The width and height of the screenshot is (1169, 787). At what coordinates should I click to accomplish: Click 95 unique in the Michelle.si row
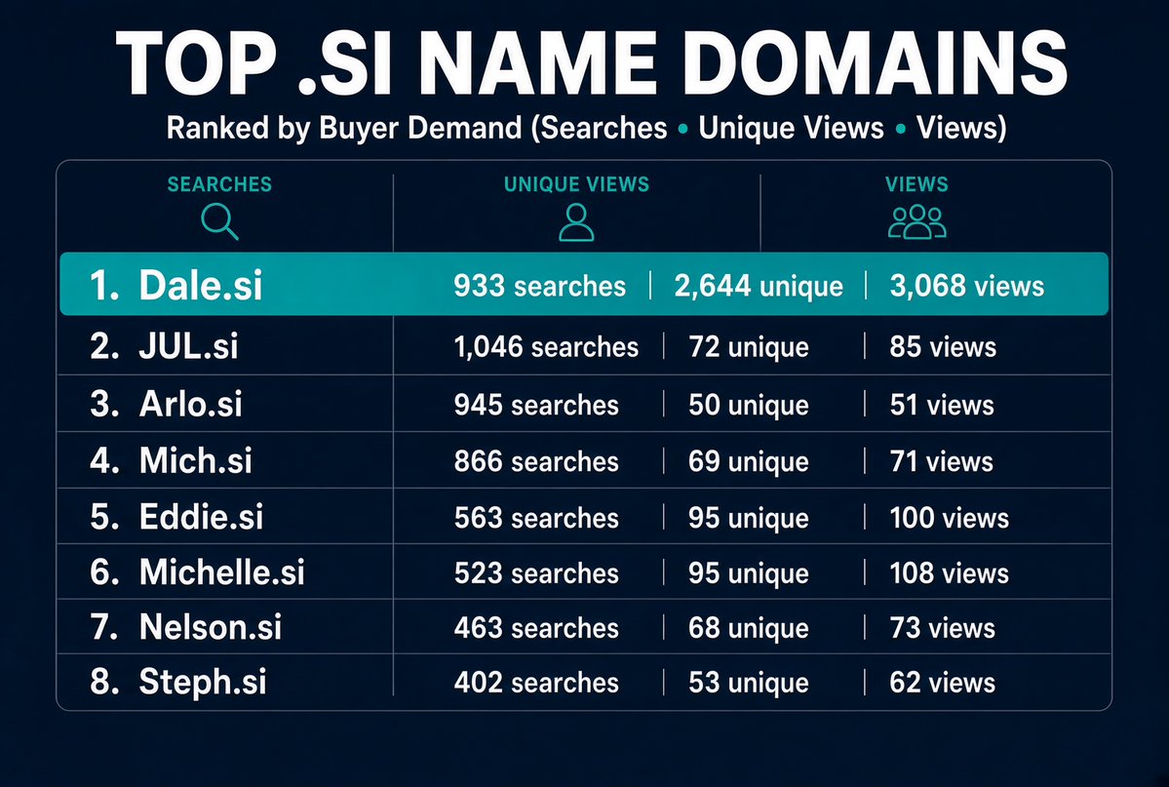[x=749, y=574]
